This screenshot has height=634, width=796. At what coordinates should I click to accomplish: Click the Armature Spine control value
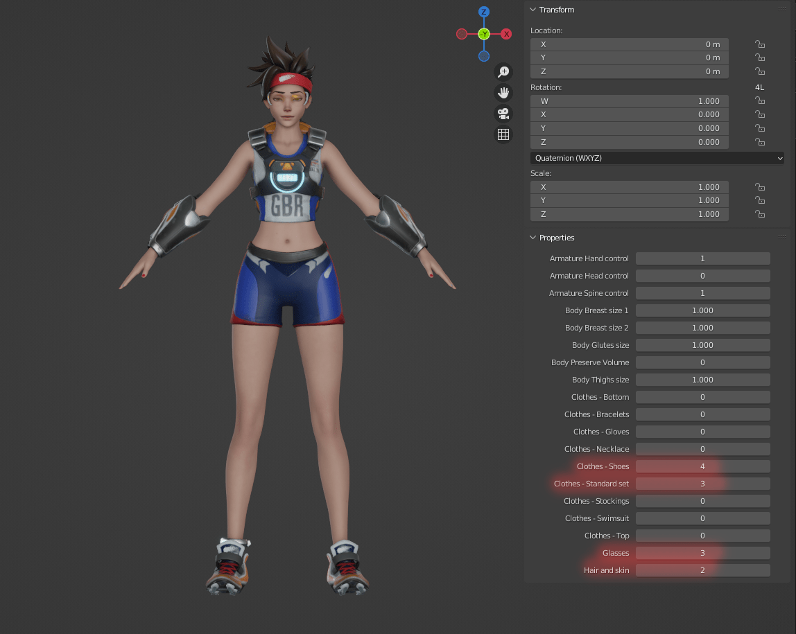click(x=702, y=293)
